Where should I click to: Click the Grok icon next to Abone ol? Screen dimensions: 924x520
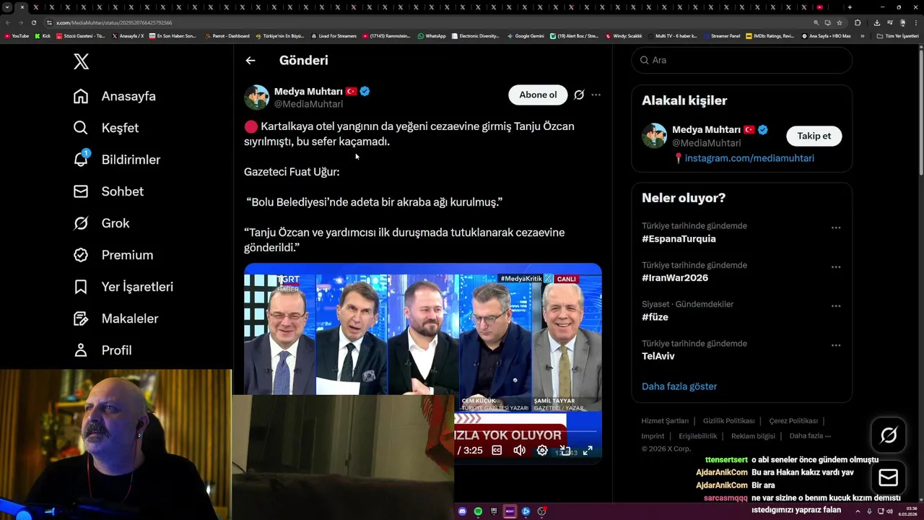(x=579, y=95)
